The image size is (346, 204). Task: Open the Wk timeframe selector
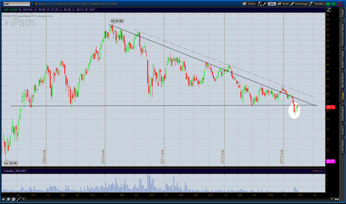272,4
